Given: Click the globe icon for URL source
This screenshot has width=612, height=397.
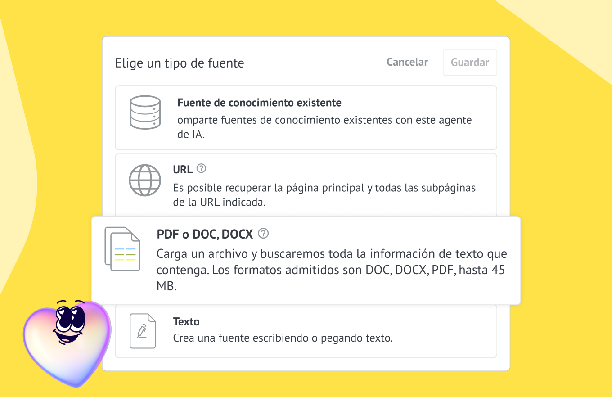Looking at the screenshot, I should pyautogui.click(x=145, y=180).
